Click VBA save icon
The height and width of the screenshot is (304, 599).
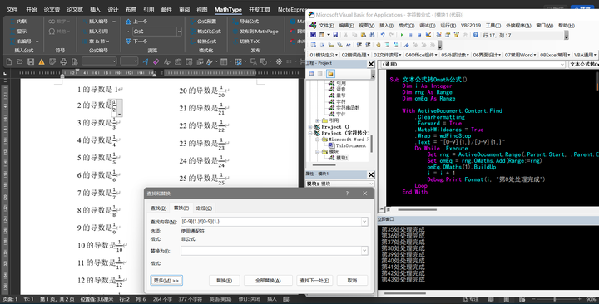(x=335, y=35)
